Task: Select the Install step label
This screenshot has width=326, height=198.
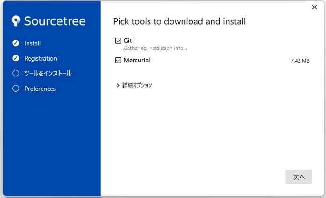Action: [33, 43]
